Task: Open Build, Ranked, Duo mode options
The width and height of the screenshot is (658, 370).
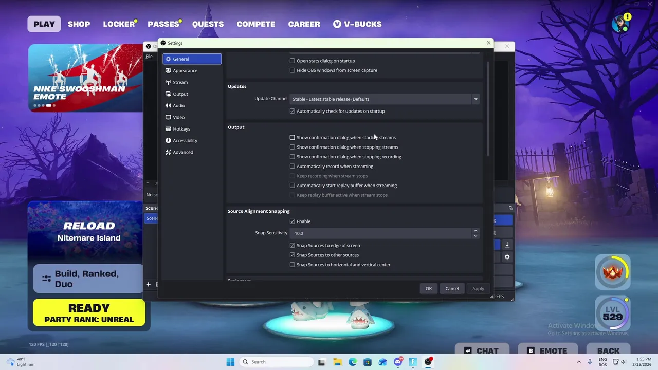Action: [88, 279]
